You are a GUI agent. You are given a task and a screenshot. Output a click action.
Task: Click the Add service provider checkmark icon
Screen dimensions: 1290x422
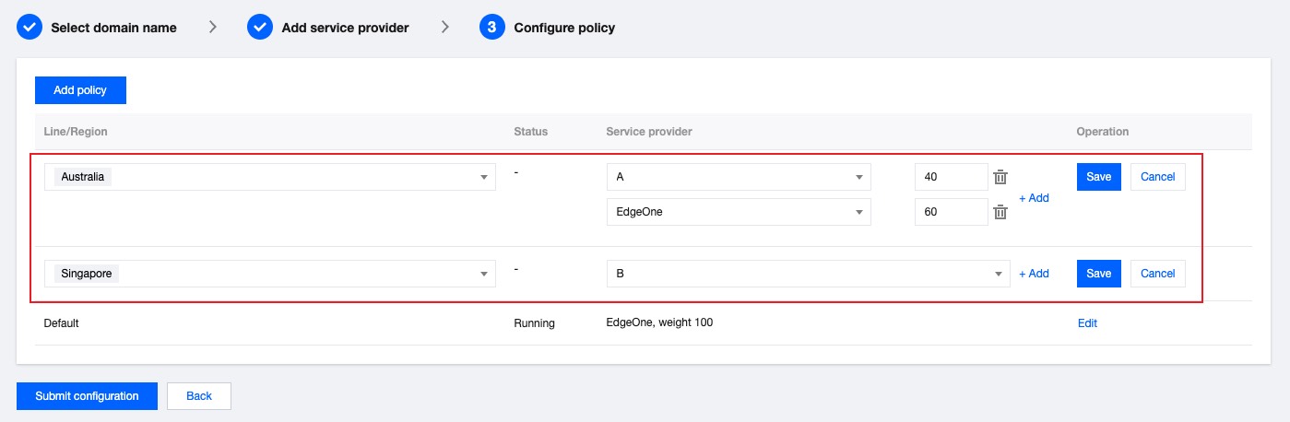click(x=260, y=28)
